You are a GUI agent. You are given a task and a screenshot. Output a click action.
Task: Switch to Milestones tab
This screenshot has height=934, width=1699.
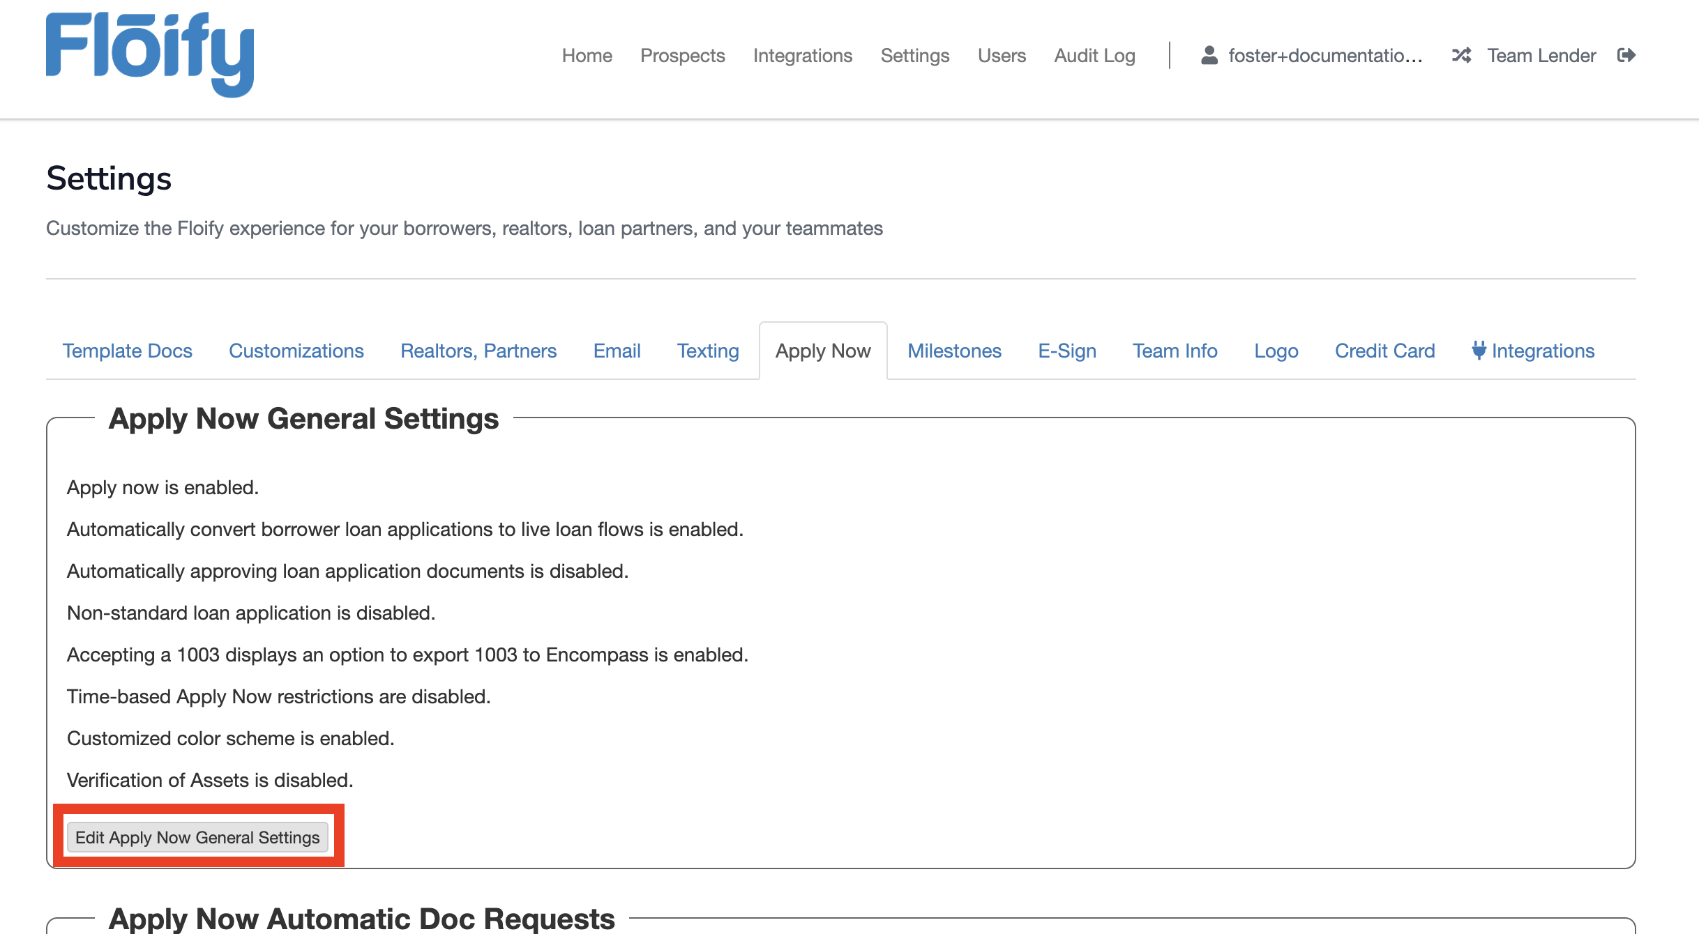pyautogui.click(x=953, y=351)
